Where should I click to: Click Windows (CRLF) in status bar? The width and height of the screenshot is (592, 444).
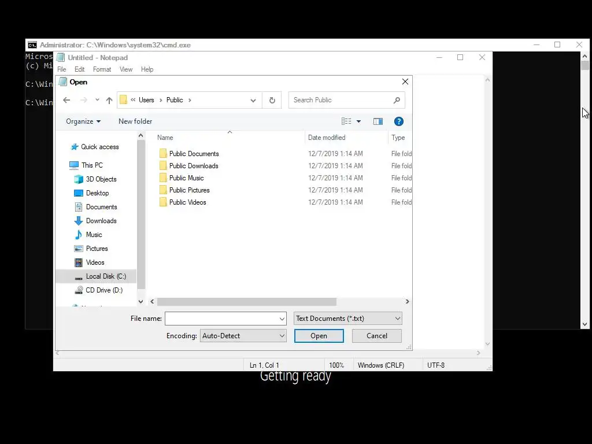pyautogui.click(x=381, y=365)
